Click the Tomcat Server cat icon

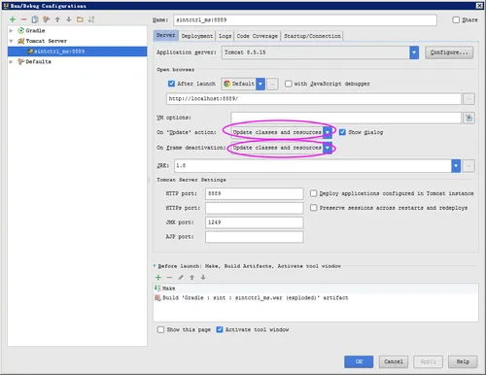(21, 41)
